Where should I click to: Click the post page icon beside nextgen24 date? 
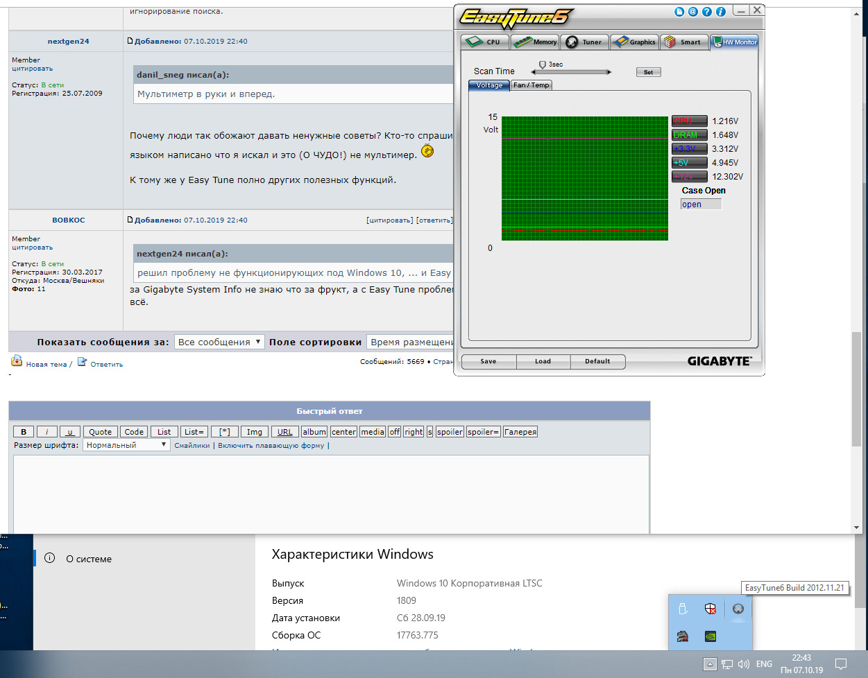130,41
